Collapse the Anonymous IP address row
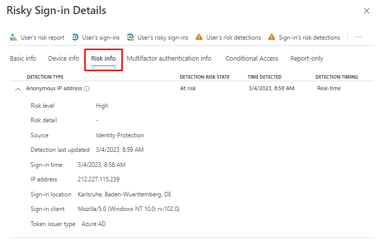Image resolution: width=377 pixels, height=242 pixels. [18, 89]
